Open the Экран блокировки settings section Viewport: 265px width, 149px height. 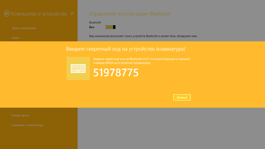coord(24,28)
